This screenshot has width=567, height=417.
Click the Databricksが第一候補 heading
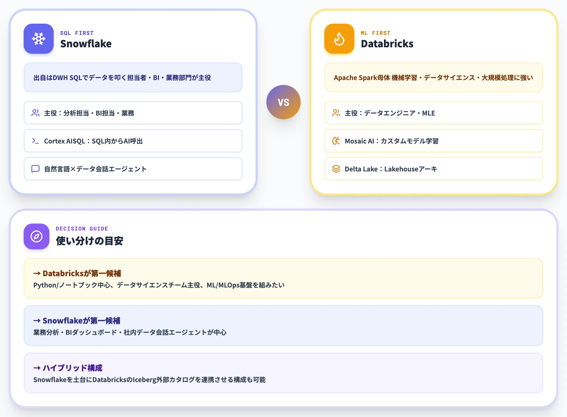point(77,273)
